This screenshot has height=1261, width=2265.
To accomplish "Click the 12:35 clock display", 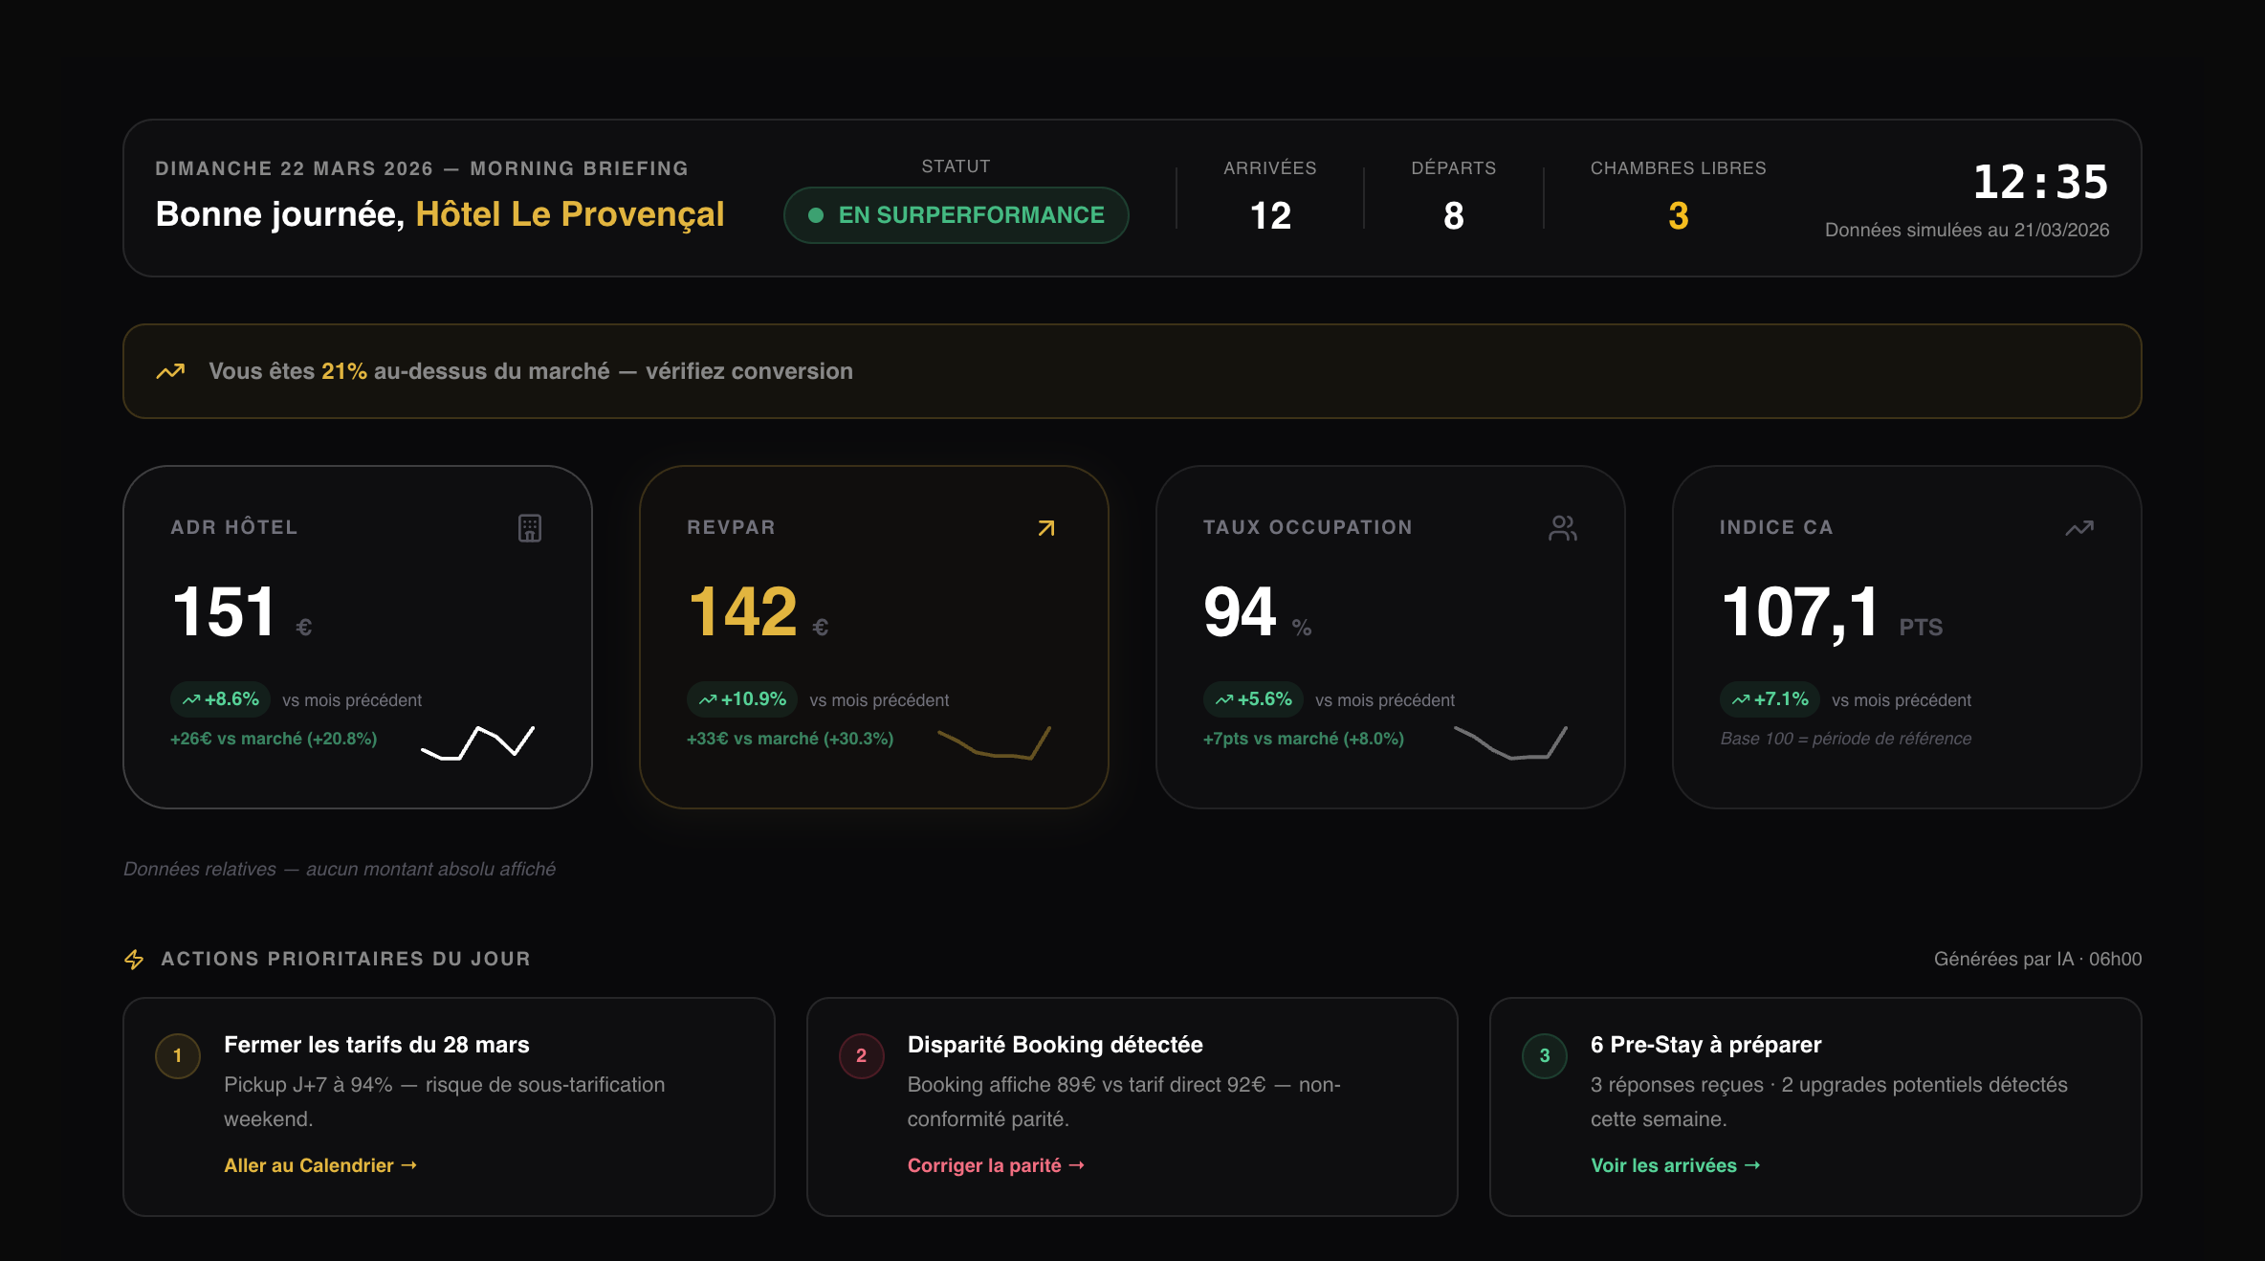I will (2041, 182).
